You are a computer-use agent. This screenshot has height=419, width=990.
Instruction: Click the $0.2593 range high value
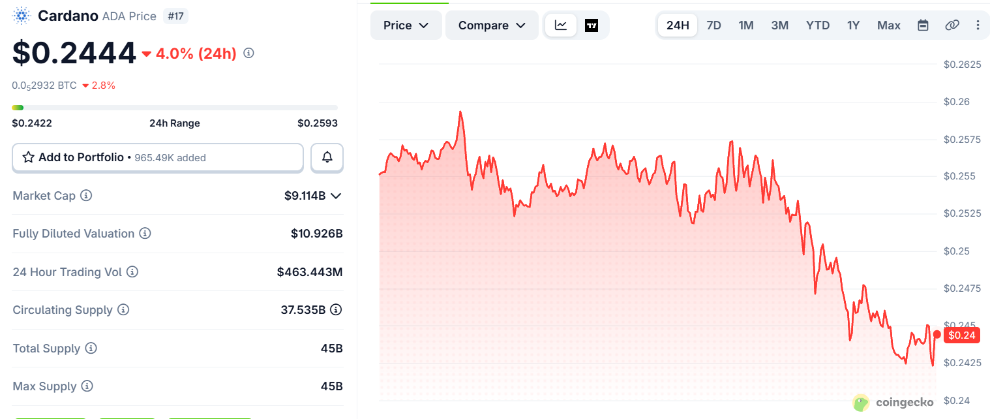[x=318, y=123]
